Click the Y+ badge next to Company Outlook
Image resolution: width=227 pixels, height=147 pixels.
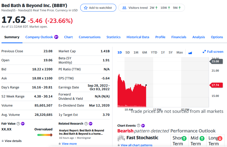pos(56,37)
